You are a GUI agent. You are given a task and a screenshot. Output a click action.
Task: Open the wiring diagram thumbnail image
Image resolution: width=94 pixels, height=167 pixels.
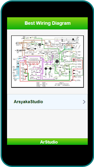pos(47,61)
